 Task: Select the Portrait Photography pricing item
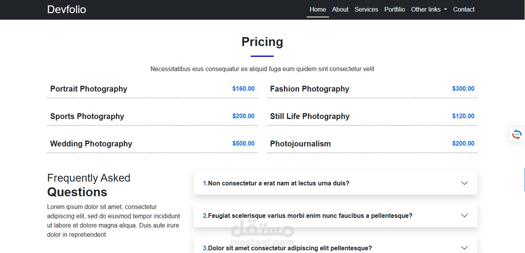coord(89,89)
